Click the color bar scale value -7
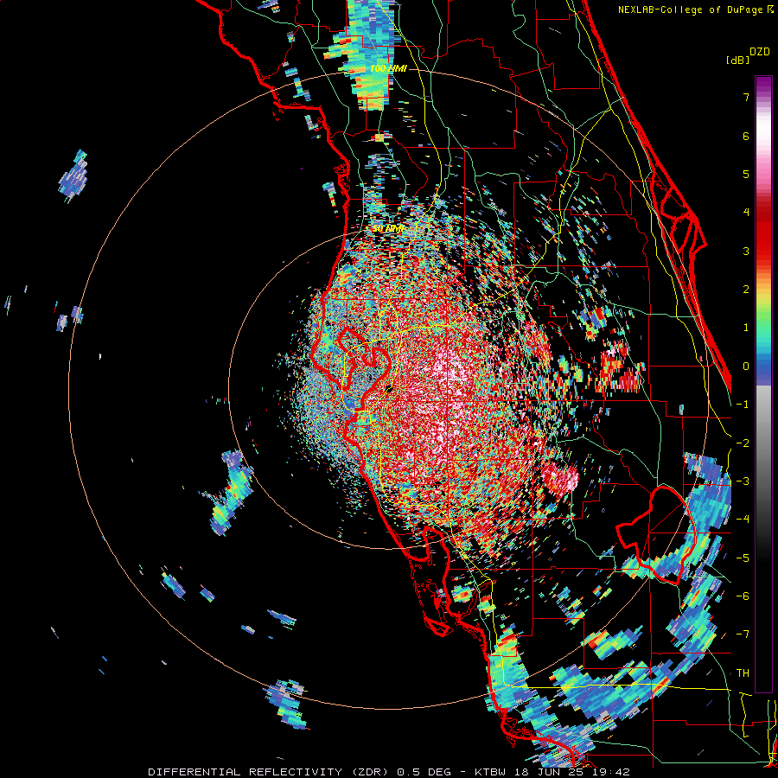The height and width of the screenshot is (778, 778). pyautogui.click(x=743, y=635)
